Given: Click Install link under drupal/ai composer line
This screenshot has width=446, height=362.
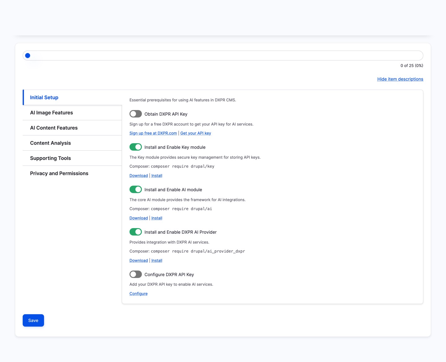Looking at the screenshot, I should pos(157,218).
